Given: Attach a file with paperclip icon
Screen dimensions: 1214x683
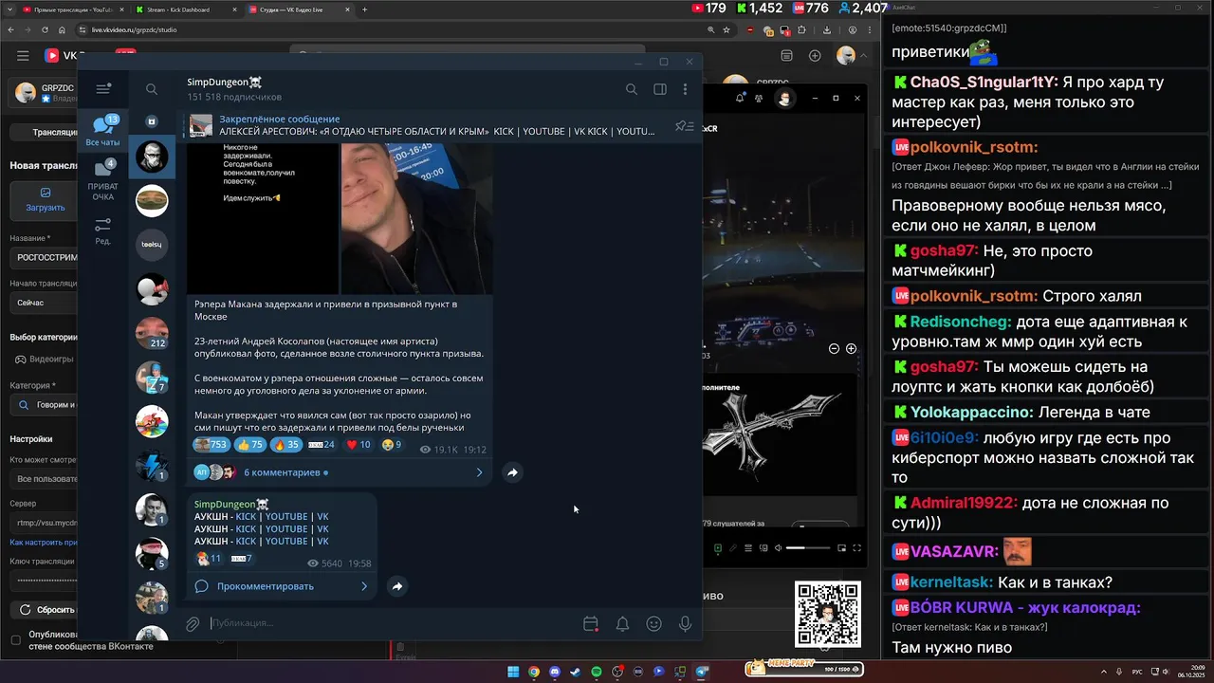Looking at the screenshot, I should point(193,623).
